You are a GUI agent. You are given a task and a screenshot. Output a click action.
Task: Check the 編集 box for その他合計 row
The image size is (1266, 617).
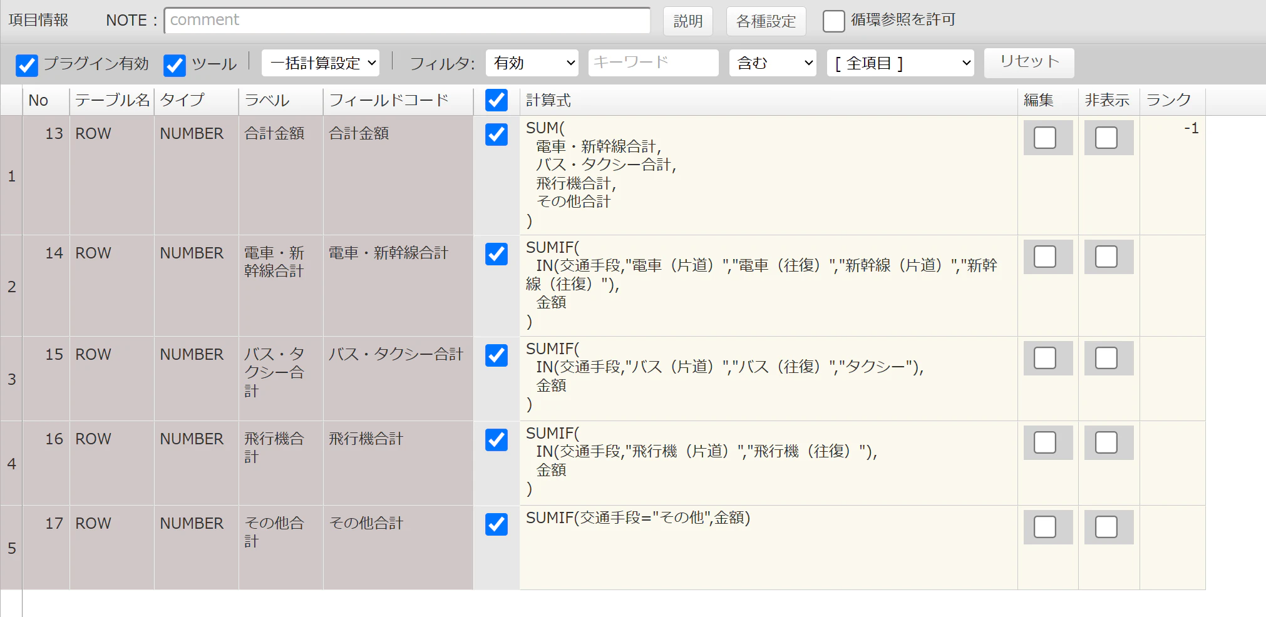pyautogui.click(x=1045, y=527)
